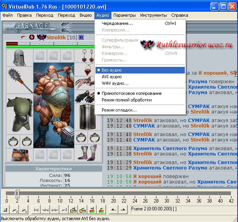
Task: Go to previous scene change icon
Action: pyautogui.click(x=92, y=210)
